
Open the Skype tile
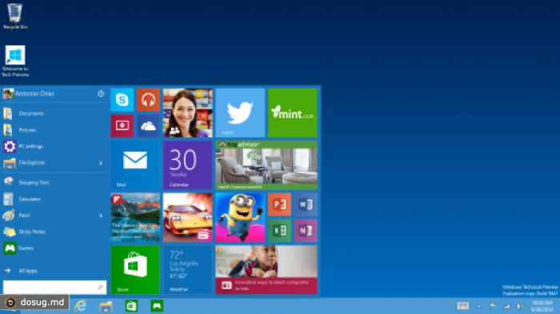[x=122, y=100]
